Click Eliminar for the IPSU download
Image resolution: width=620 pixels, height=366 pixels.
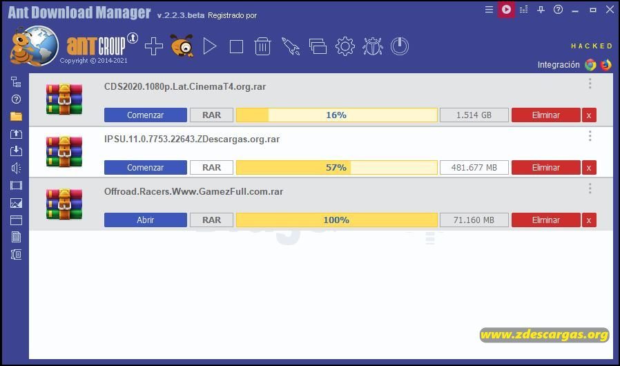coord(546,167)
